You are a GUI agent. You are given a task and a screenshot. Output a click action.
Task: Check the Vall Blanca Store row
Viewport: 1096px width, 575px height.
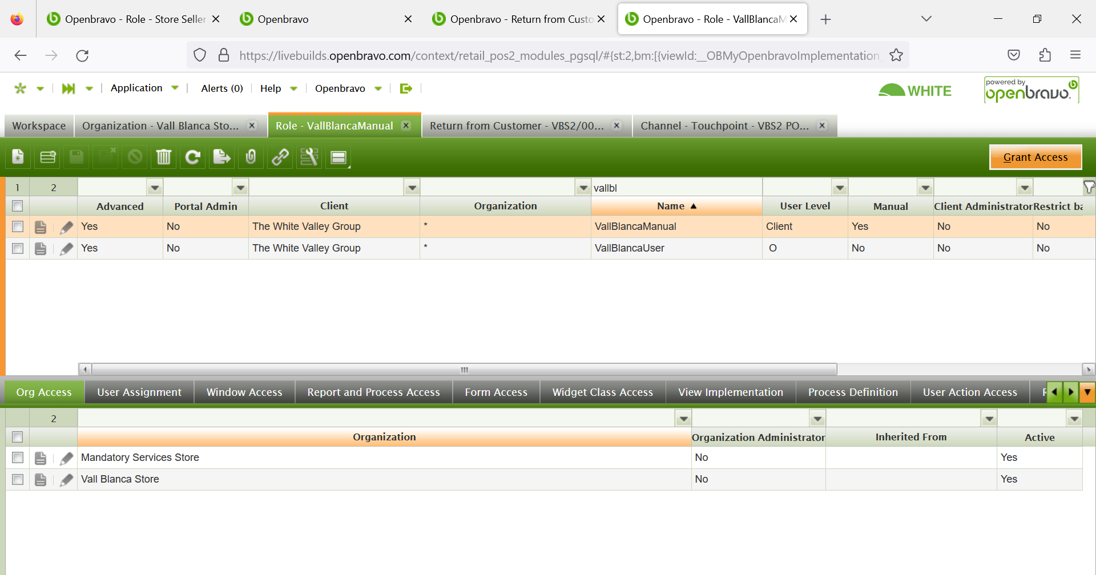click(18, 480)
